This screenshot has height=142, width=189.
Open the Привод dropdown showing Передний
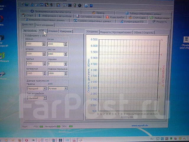[37, 88]
